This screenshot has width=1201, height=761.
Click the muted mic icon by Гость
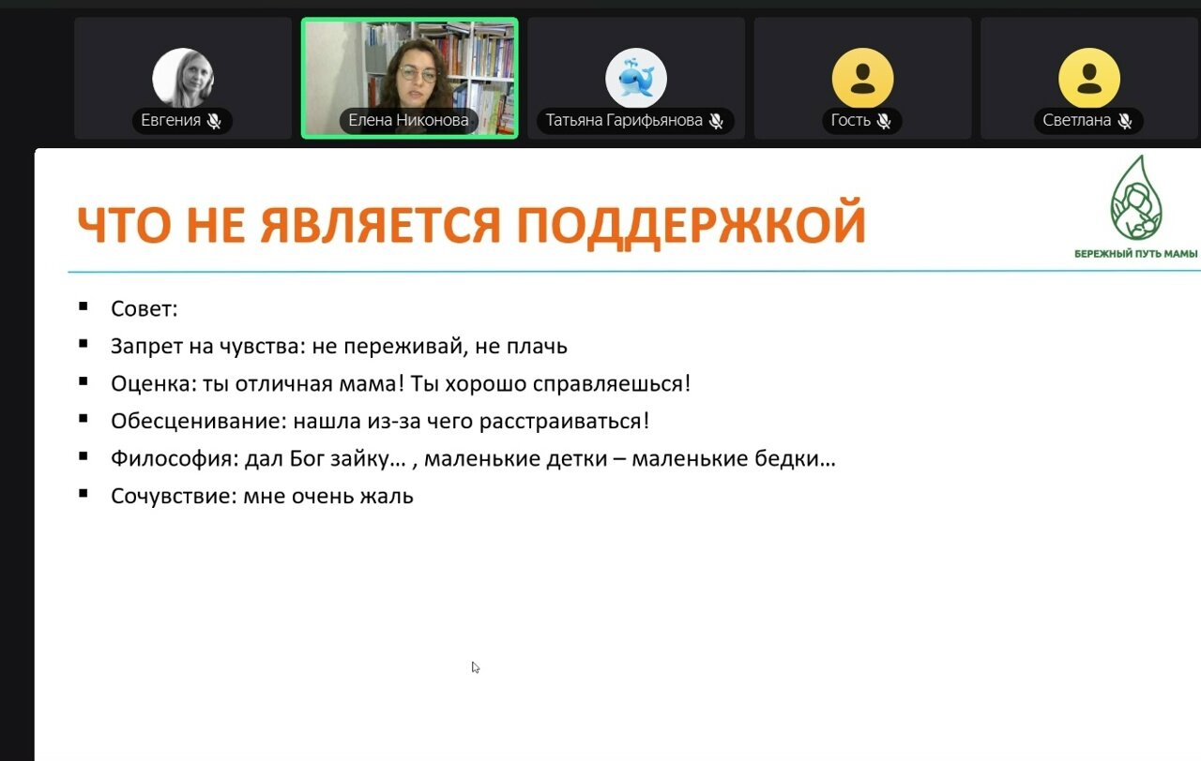click(883, 121)
